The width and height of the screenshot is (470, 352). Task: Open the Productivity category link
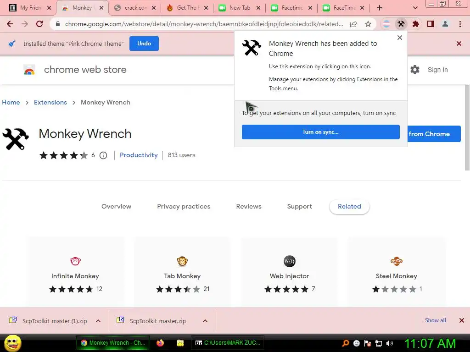pos(139,155)
